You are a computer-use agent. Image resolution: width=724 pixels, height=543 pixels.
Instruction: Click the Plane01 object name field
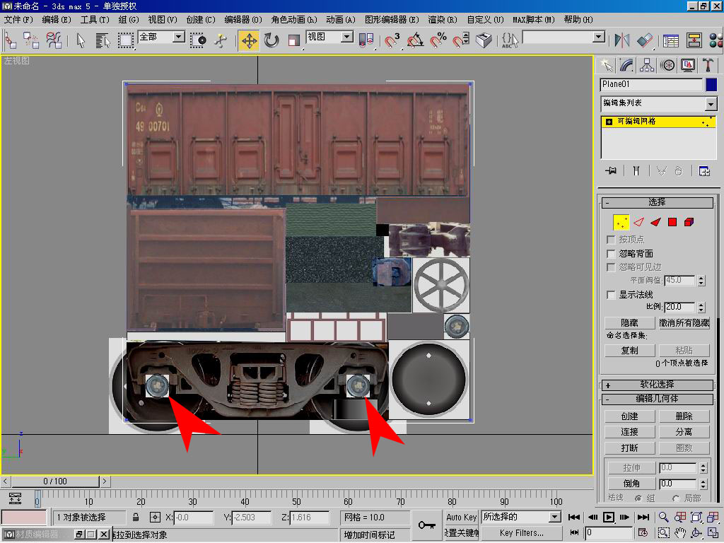click(651, 85)
